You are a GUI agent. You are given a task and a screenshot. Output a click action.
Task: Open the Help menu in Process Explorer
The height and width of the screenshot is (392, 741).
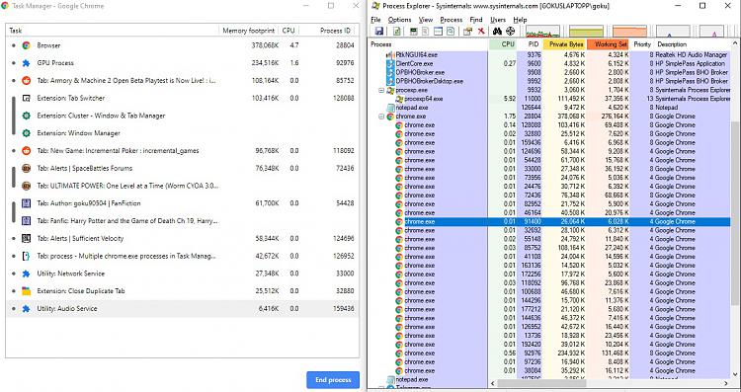520,20
